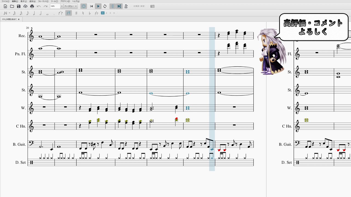Screen dimensions: 351x197
Task: Open a score file via folder icon
Action: coord(12,6)
